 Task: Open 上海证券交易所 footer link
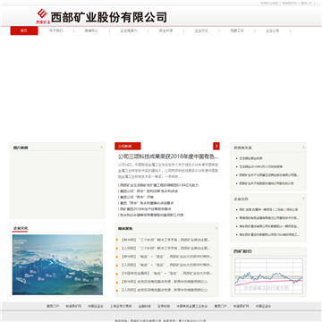pos(121,306)
